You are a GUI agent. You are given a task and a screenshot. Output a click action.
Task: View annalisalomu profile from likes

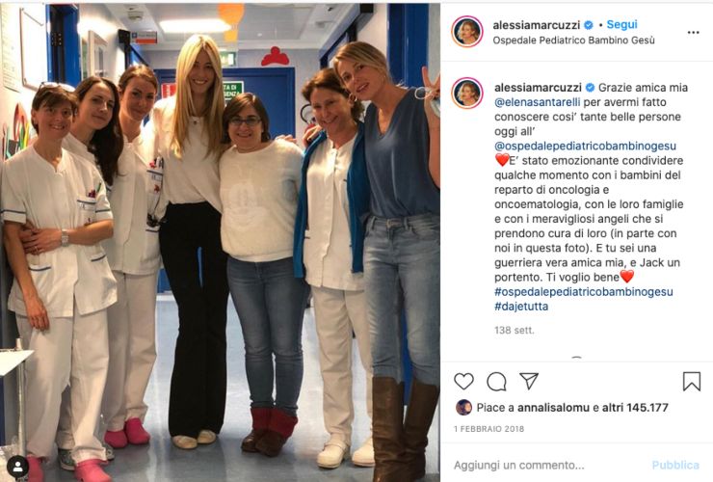tap(554, 408)
